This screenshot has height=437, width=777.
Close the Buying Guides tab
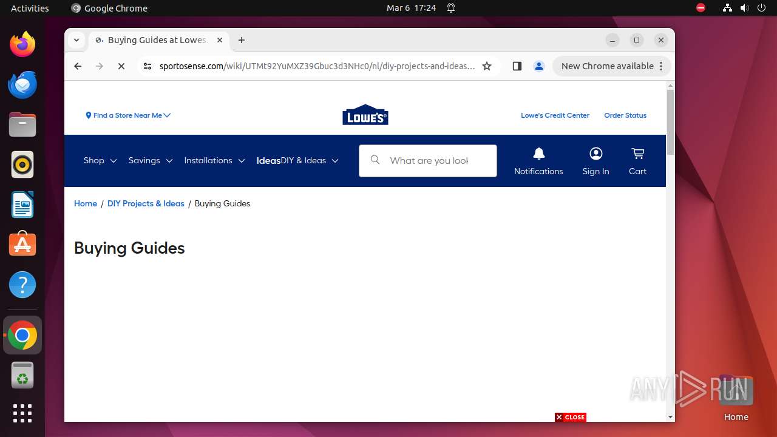[x=220, y=40]
